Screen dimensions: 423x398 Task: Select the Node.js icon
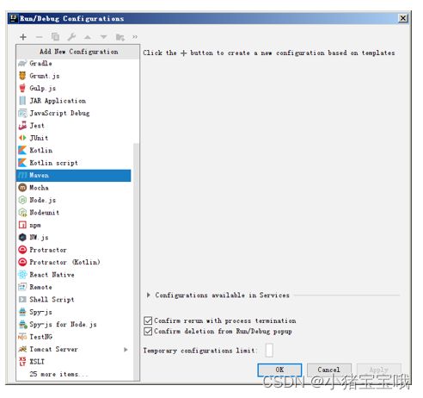[22, 200]
